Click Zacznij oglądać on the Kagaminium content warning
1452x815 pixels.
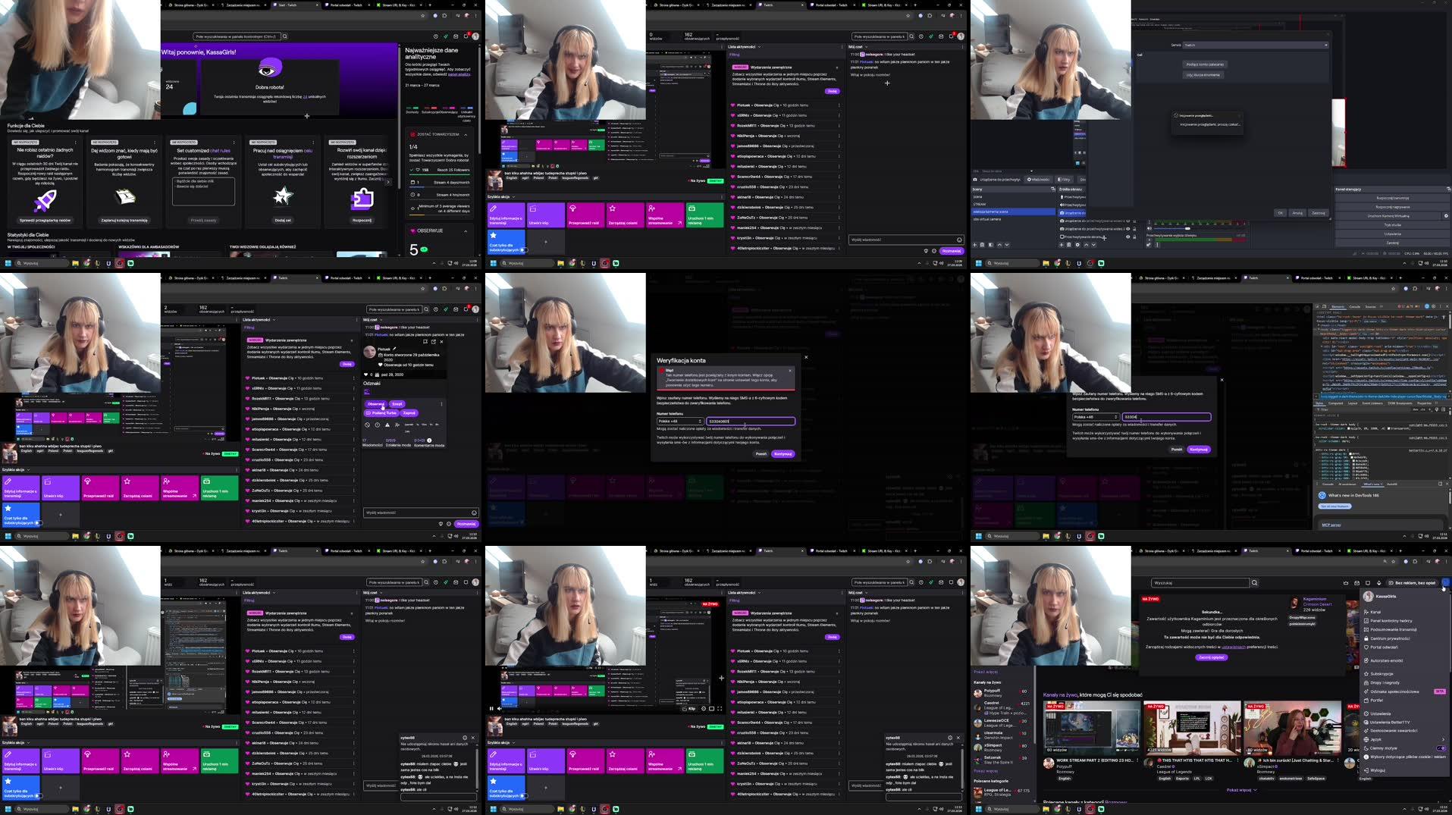coord(1212,657)
